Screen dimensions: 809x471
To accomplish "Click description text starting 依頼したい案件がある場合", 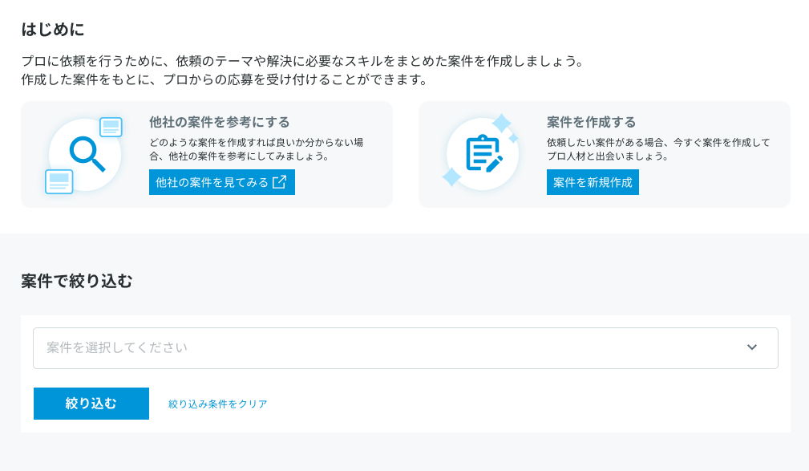I will (x=658, y=149).
